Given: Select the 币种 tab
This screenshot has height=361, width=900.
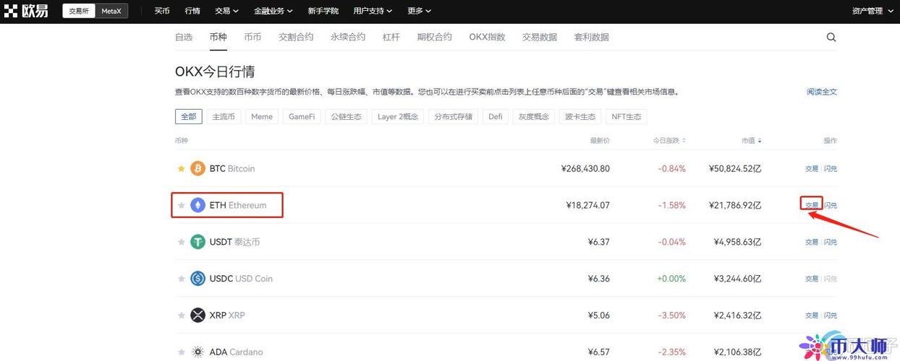Looking at the screenshot, I should (x=218, y=37).
